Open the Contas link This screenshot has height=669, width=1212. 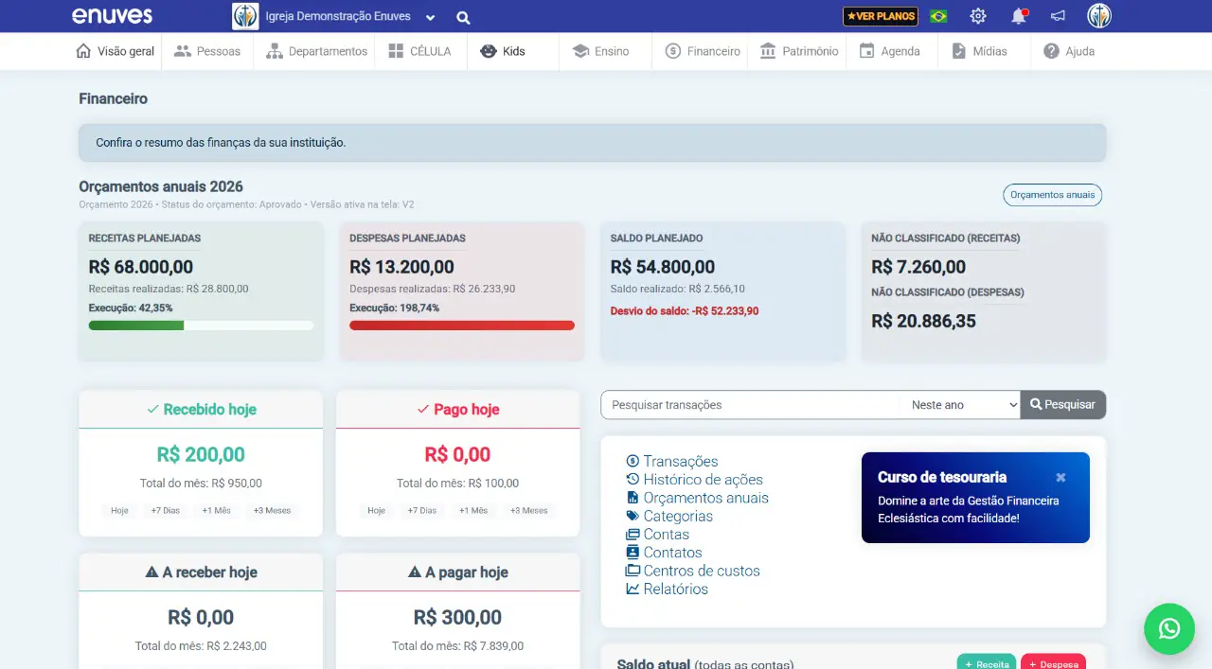(657, 535)
